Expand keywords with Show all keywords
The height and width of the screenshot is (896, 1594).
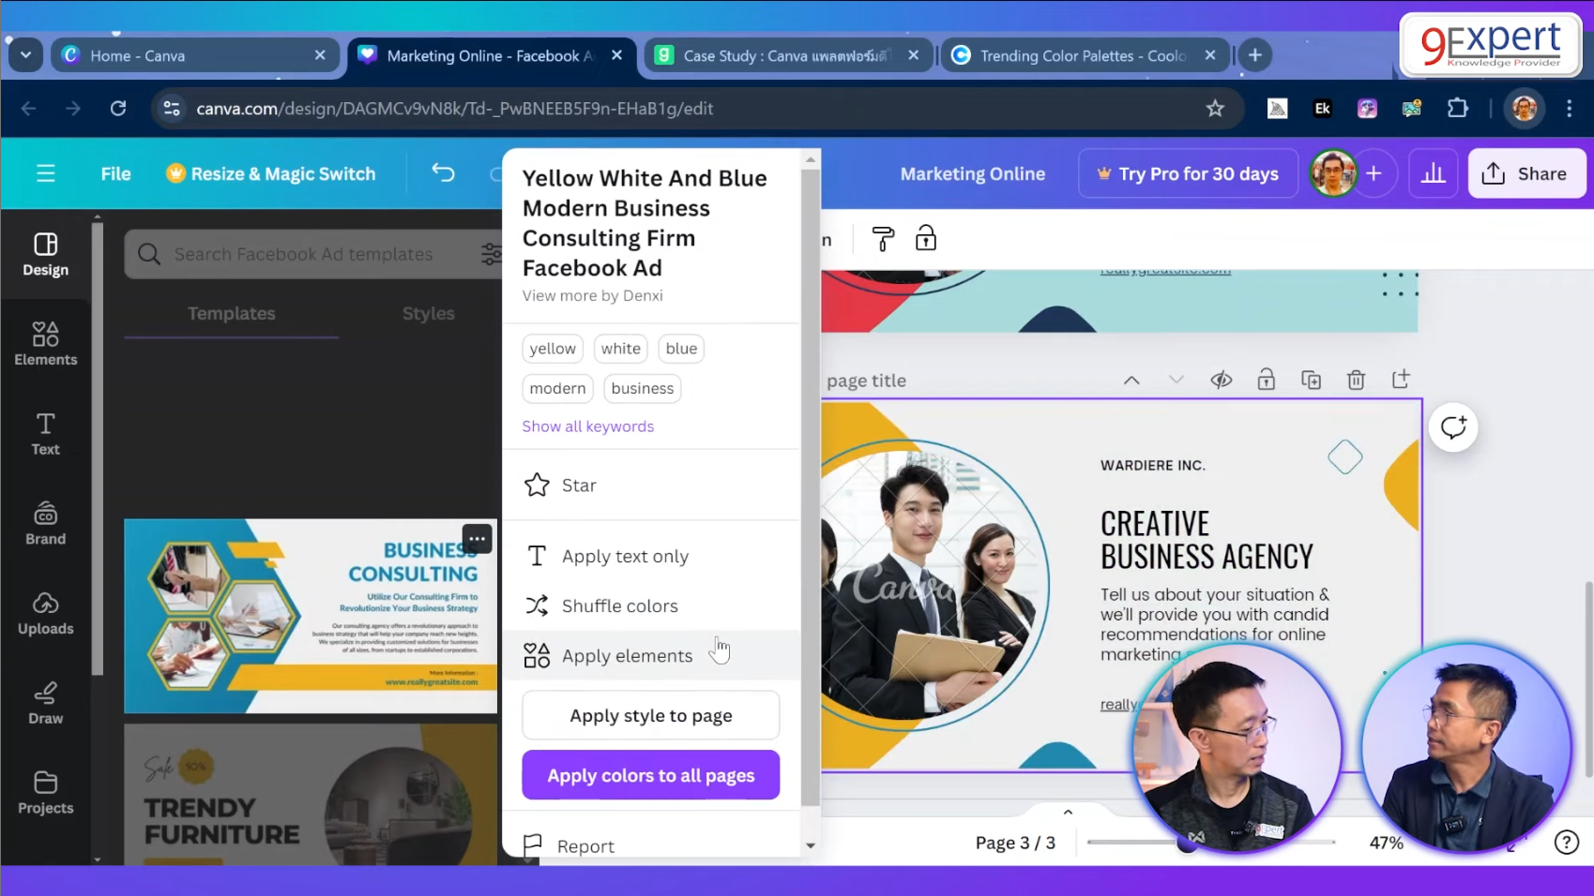tap(587, 426)
